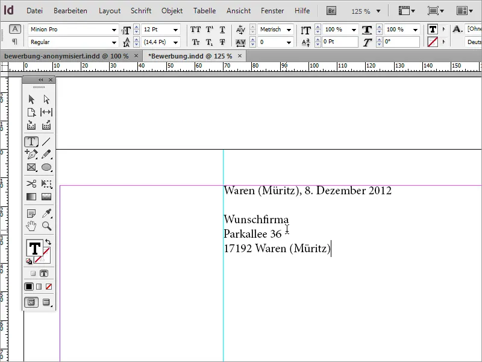Toggle Strikethrough formatting
The image size is (482, 362).
pos(222,42)
